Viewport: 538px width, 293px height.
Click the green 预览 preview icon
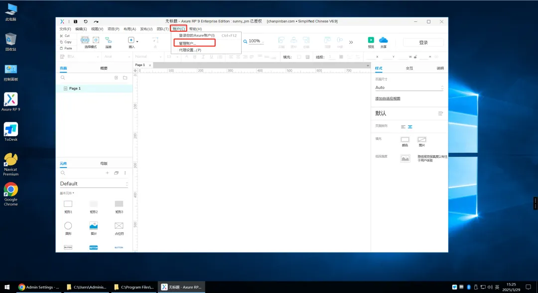point(371,40)
